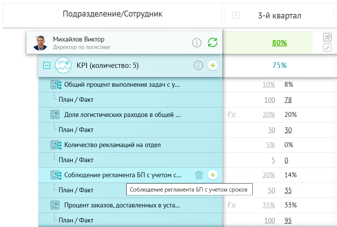Viewport: 337px width, 227px height.
Task: Click the fx icon next to 'Доля логистических расходов'
Action: point(232,114)
